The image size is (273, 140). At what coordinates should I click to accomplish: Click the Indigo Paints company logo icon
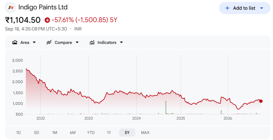pyautogui.click(x=10, y=7)
